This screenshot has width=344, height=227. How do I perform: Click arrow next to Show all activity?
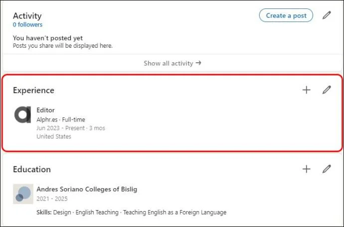[x=198, y=63]
